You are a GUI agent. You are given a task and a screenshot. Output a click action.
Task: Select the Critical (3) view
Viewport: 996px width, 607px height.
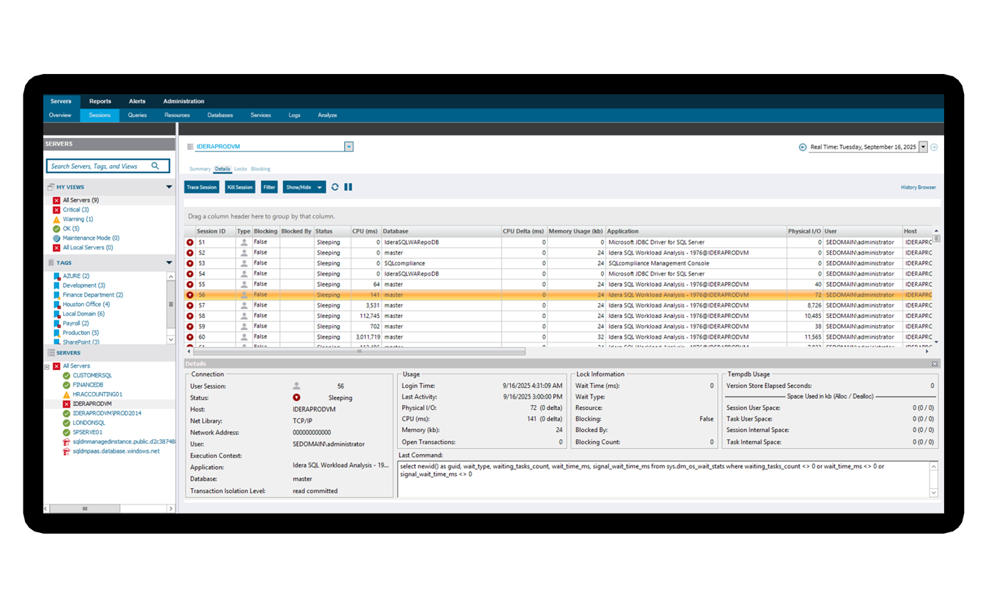75,210
